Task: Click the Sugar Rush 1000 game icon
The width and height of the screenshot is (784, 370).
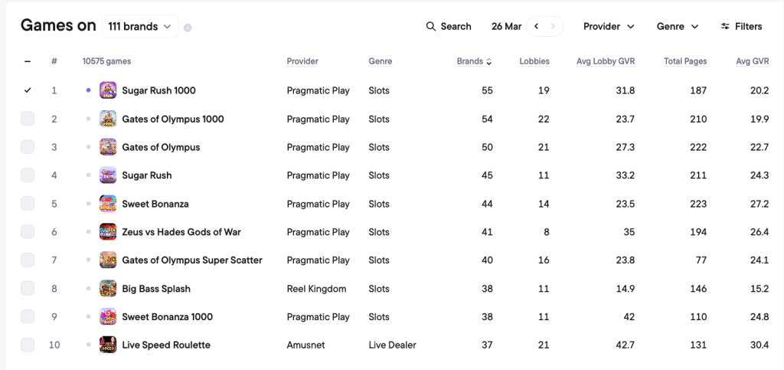Action: click(108, 90)
